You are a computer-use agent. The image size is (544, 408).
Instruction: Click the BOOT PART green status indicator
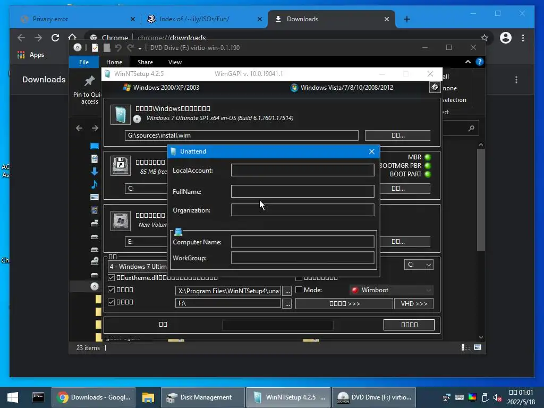[428, 174]
